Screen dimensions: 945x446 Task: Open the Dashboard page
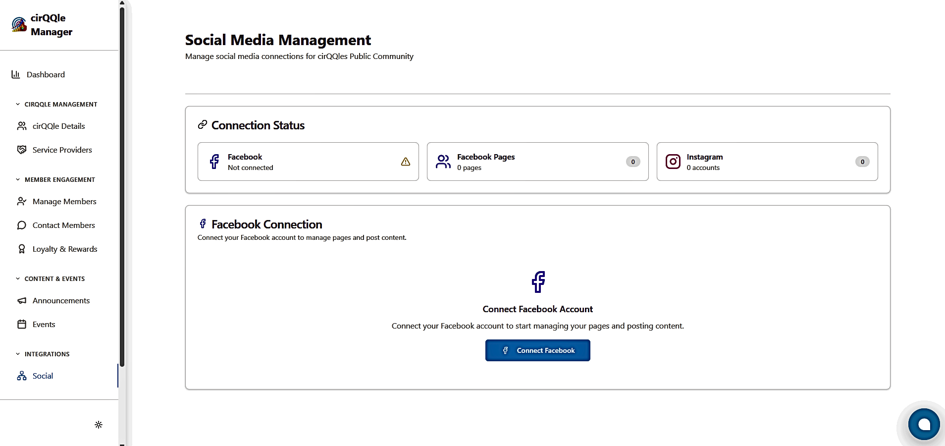pos(46,74)
